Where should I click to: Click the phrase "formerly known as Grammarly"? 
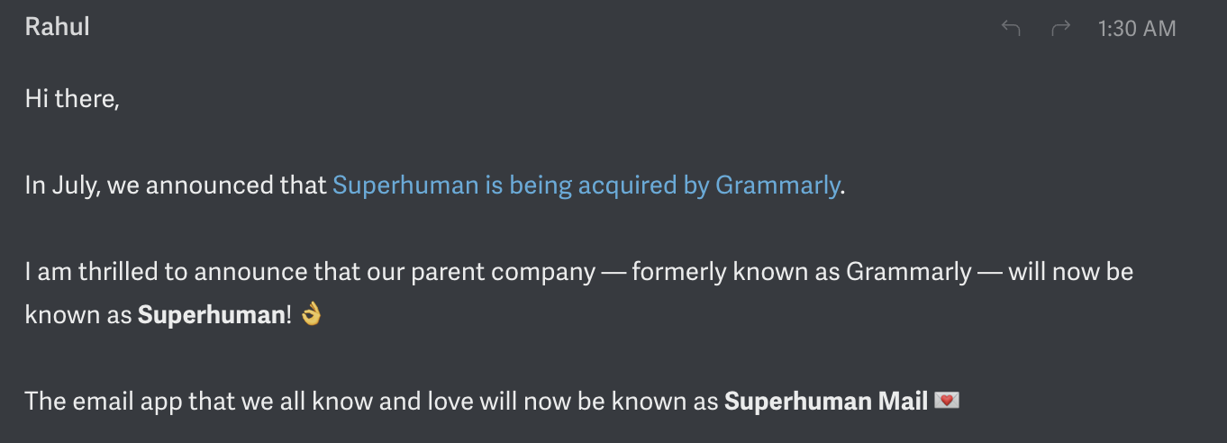tap(802, 272)
